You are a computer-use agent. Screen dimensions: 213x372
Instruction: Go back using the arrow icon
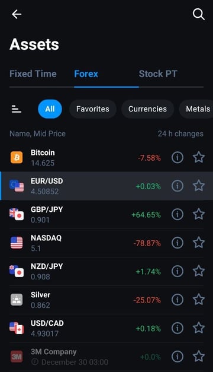pyautogui.click(x=17, y=14)
